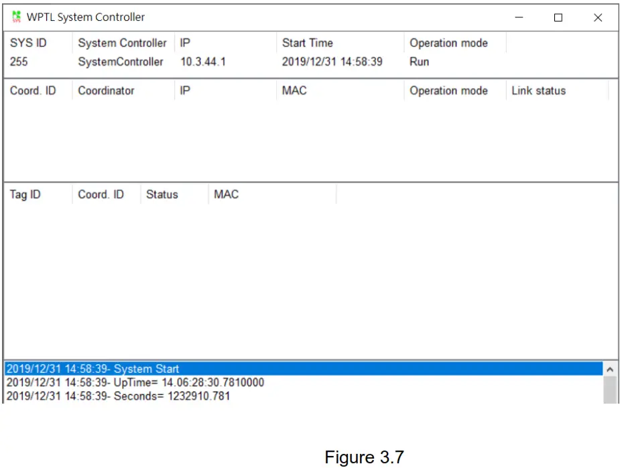The image size is (620, 468).
Task: Select the Status header in tag panel
Action: [x=162, y=194]
